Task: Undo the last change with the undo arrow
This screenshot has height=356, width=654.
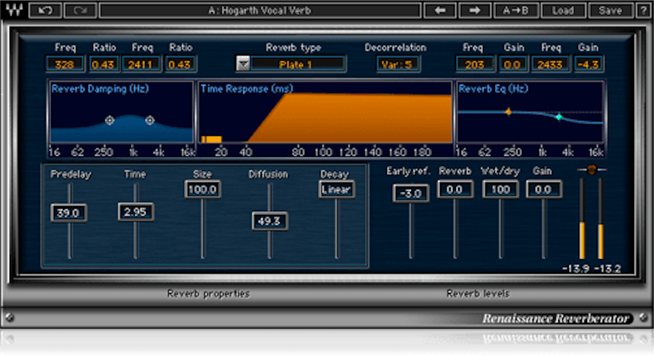Action: point(45,10)
